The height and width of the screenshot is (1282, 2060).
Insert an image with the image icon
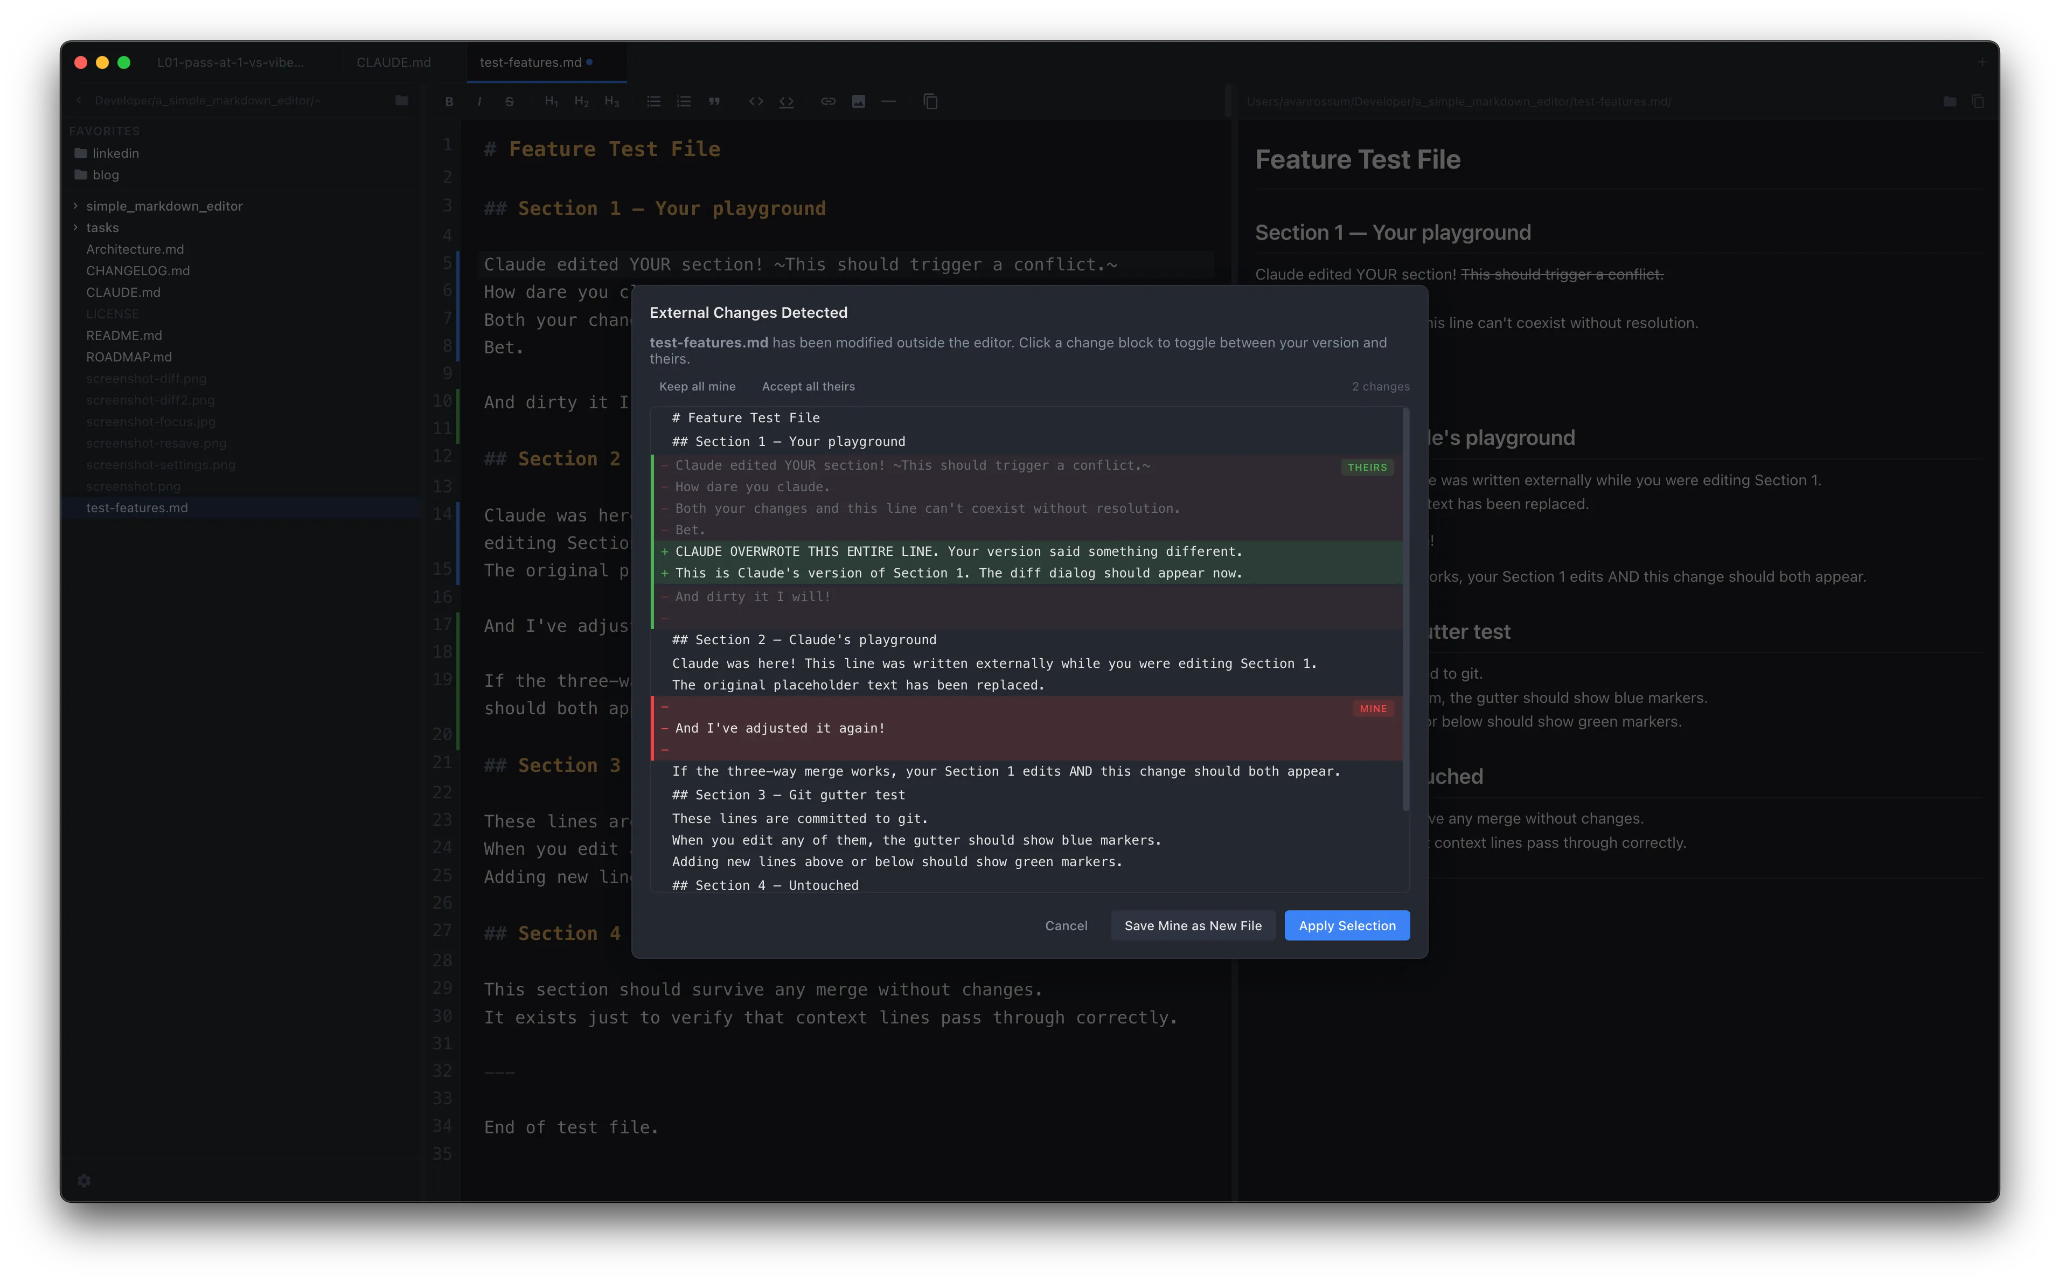[859, 101]
